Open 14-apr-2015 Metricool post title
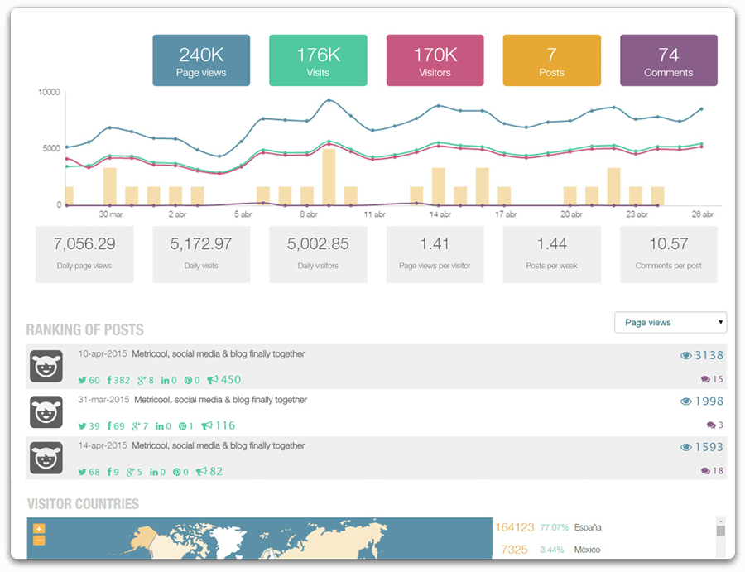745x572 pixels. 218,445
